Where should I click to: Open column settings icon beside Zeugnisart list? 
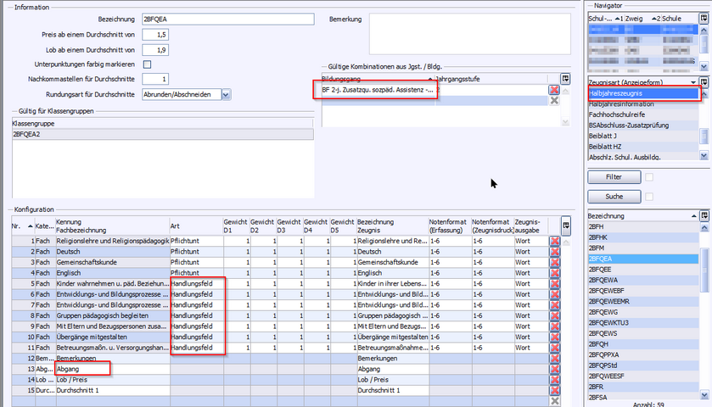(705, 81)
